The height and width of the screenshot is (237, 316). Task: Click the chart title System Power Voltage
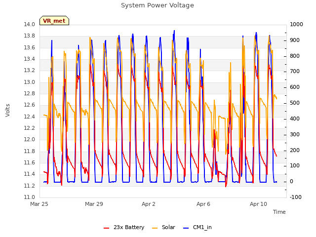click(x=158, y=5)
